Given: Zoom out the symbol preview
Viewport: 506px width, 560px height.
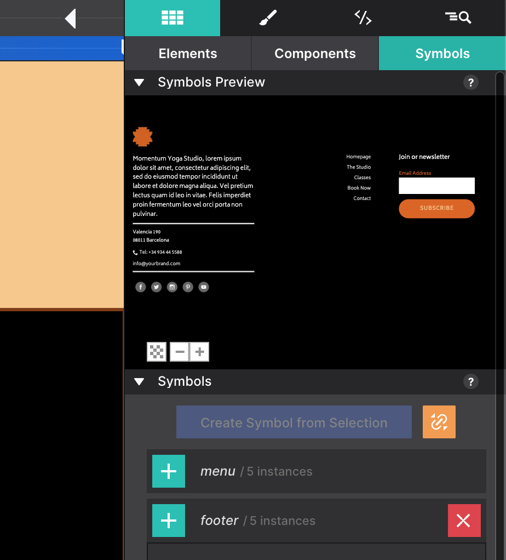Looking at the screenshot, I should tap(180, 352).
